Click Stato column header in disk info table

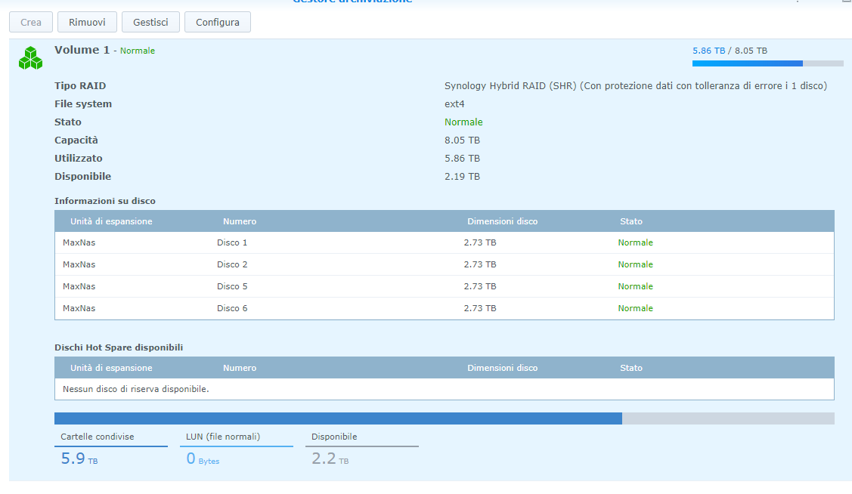(x=630, y=221)
